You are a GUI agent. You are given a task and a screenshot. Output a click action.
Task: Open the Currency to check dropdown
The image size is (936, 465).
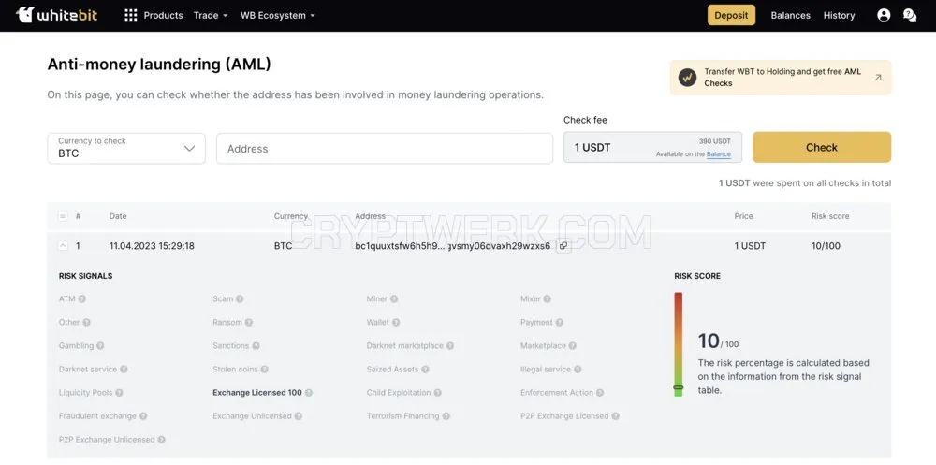[126, 148]
